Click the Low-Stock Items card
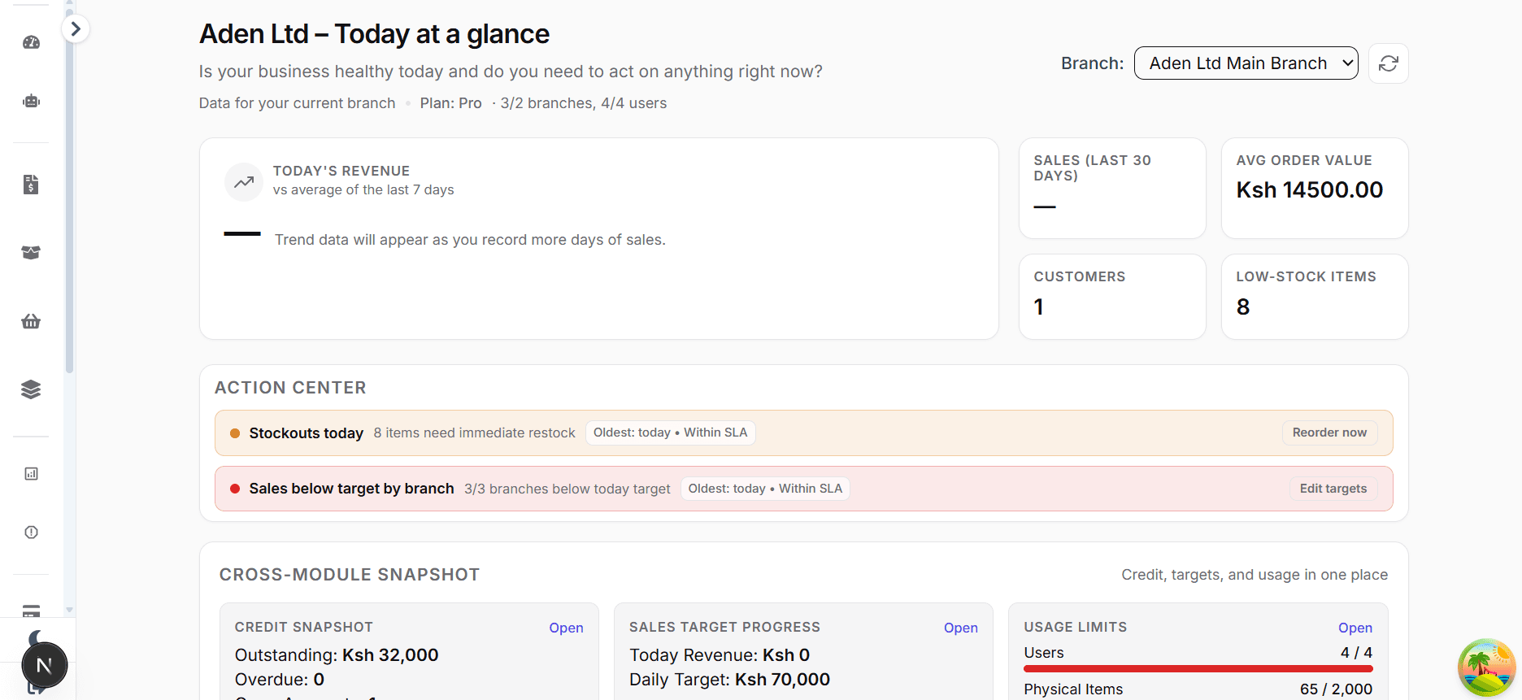Image resolution: width=1522 pixels, height=700 pixels. point(1315,297)
